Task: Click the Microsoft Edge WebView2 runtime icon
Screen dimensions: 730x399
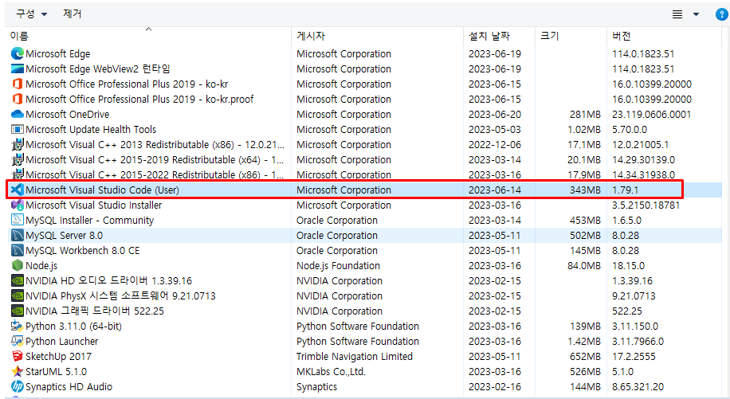Action: coord(18,68)
